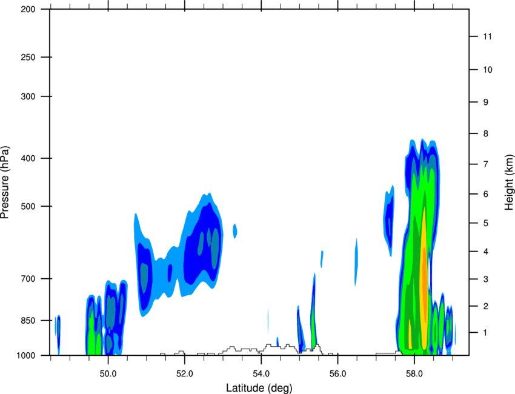Click the 52.0 latitude tick label
Image resolution: width=515 pixels, height=394 pixels.
coord(185,373)
